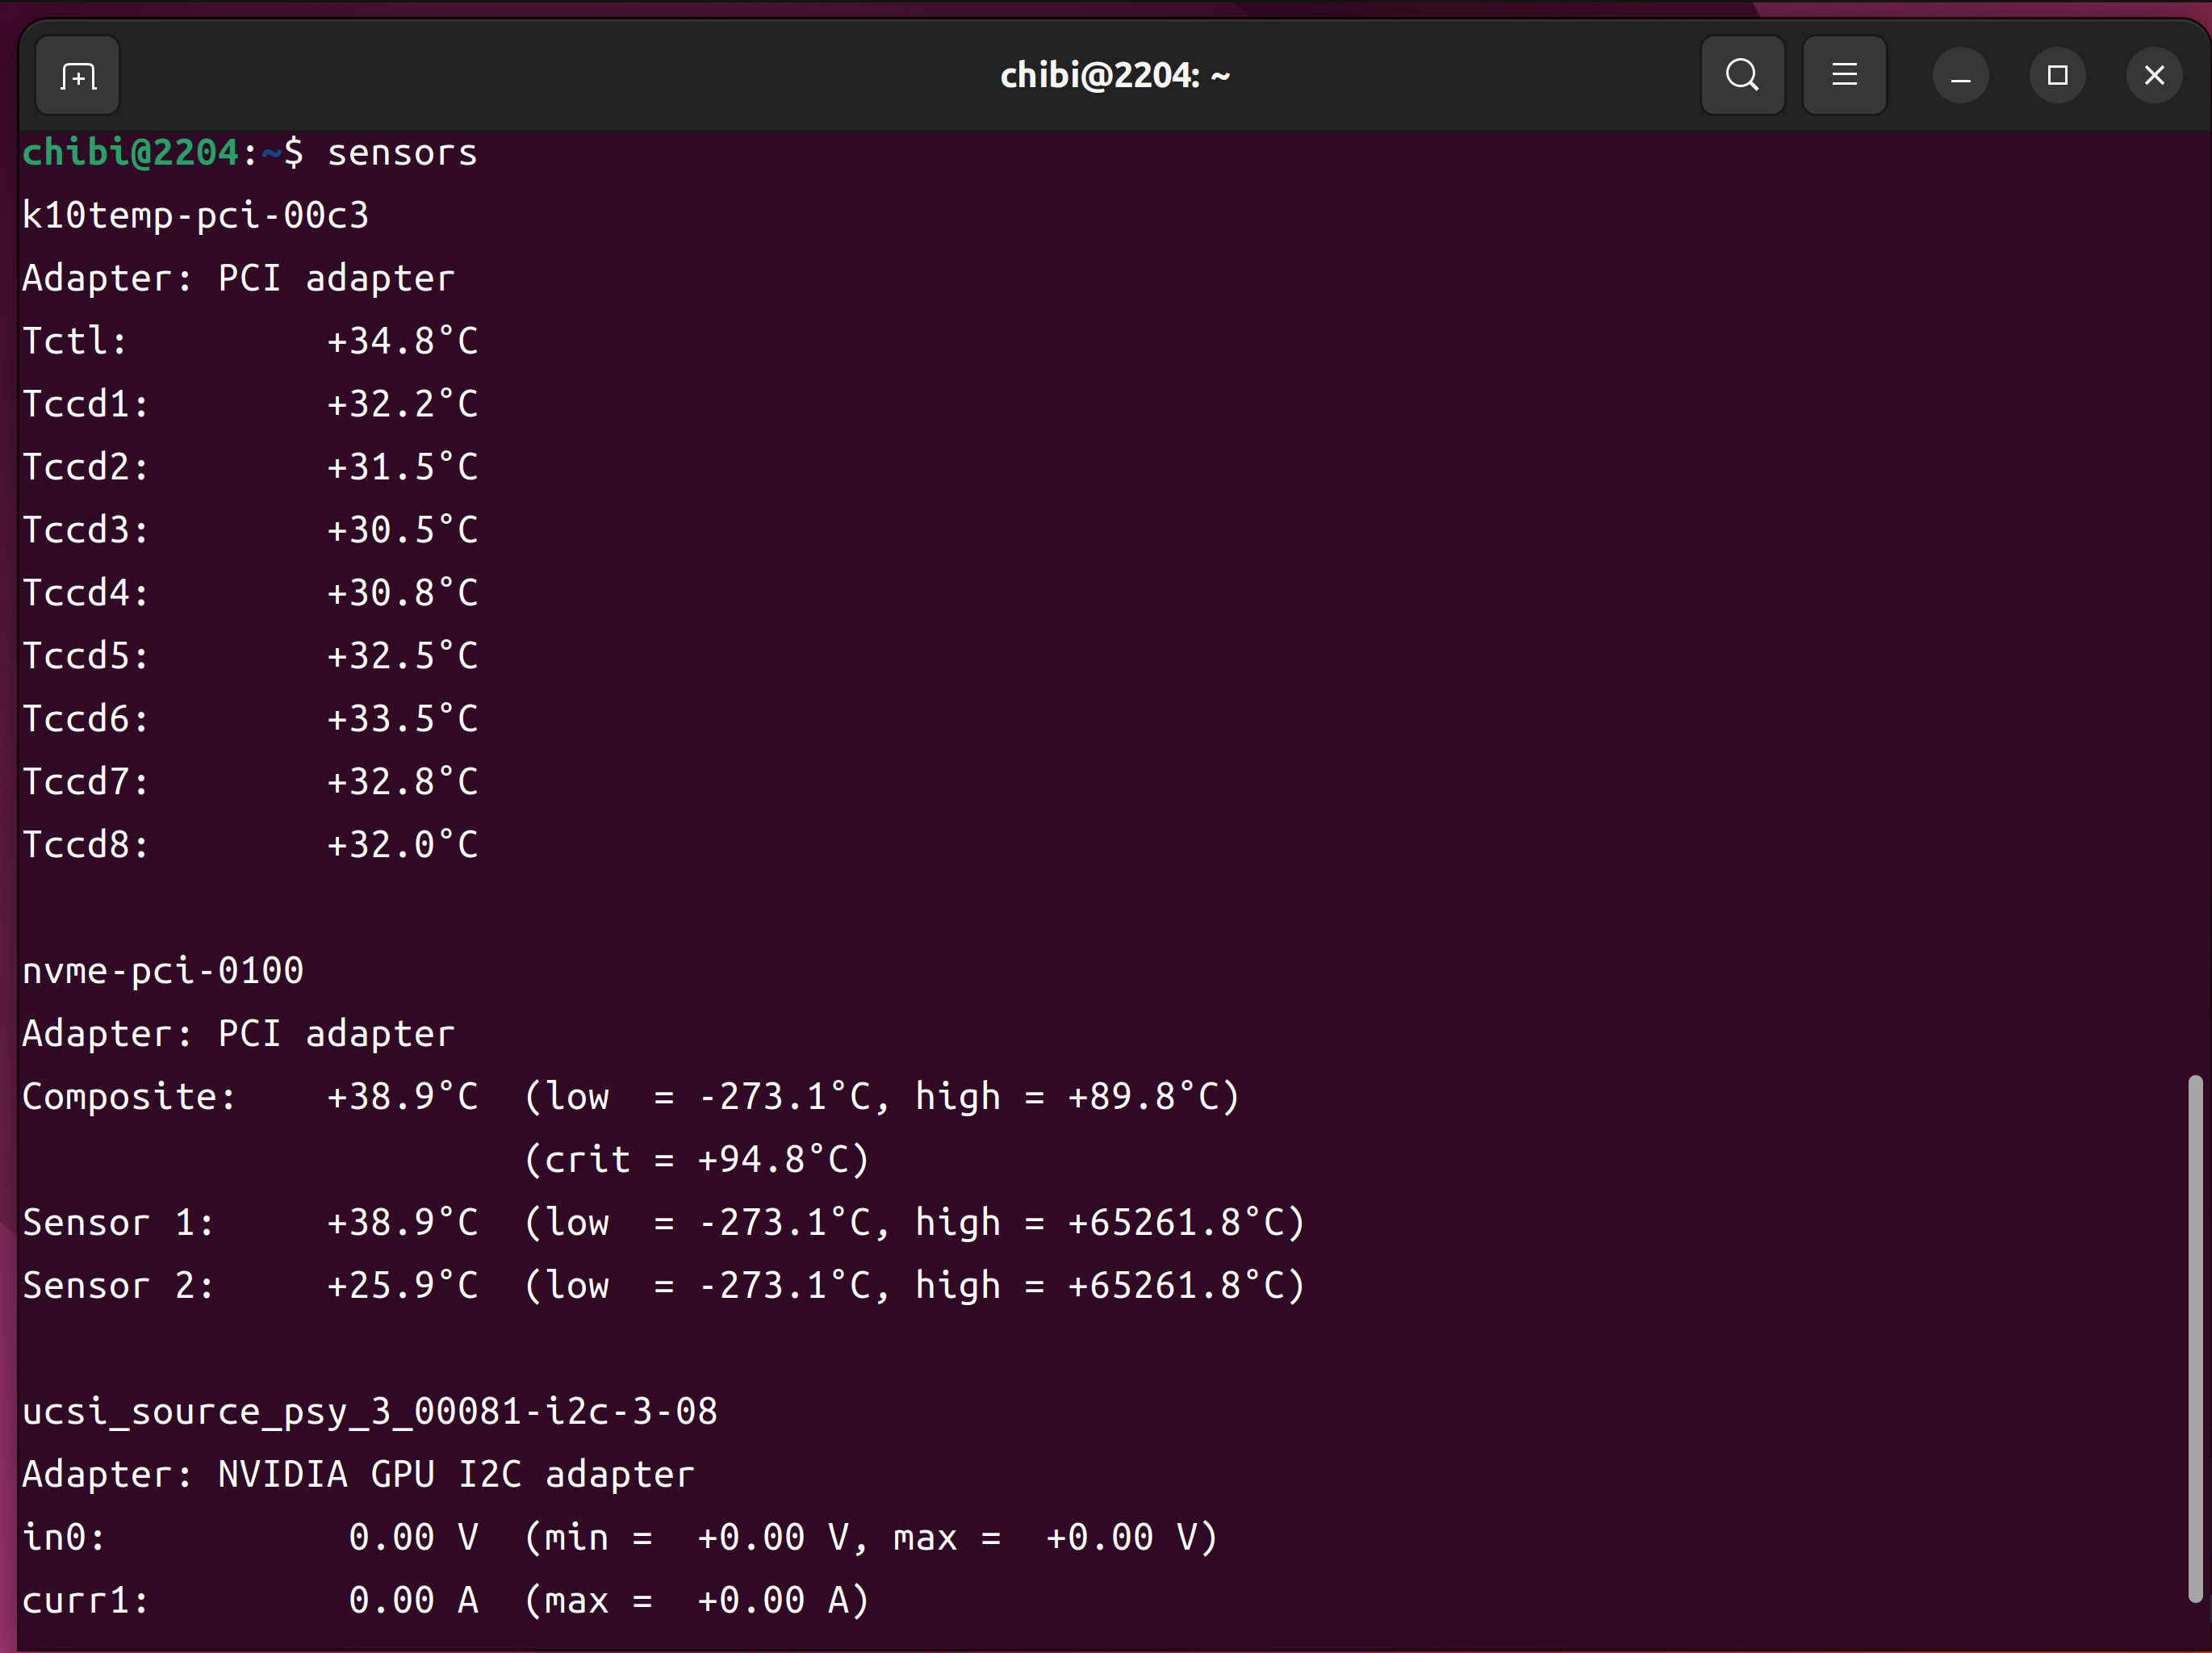This screenshot has height=1653, width=2212.
Task: Minimize the terminal window
Action: (x=1960, y=76)
